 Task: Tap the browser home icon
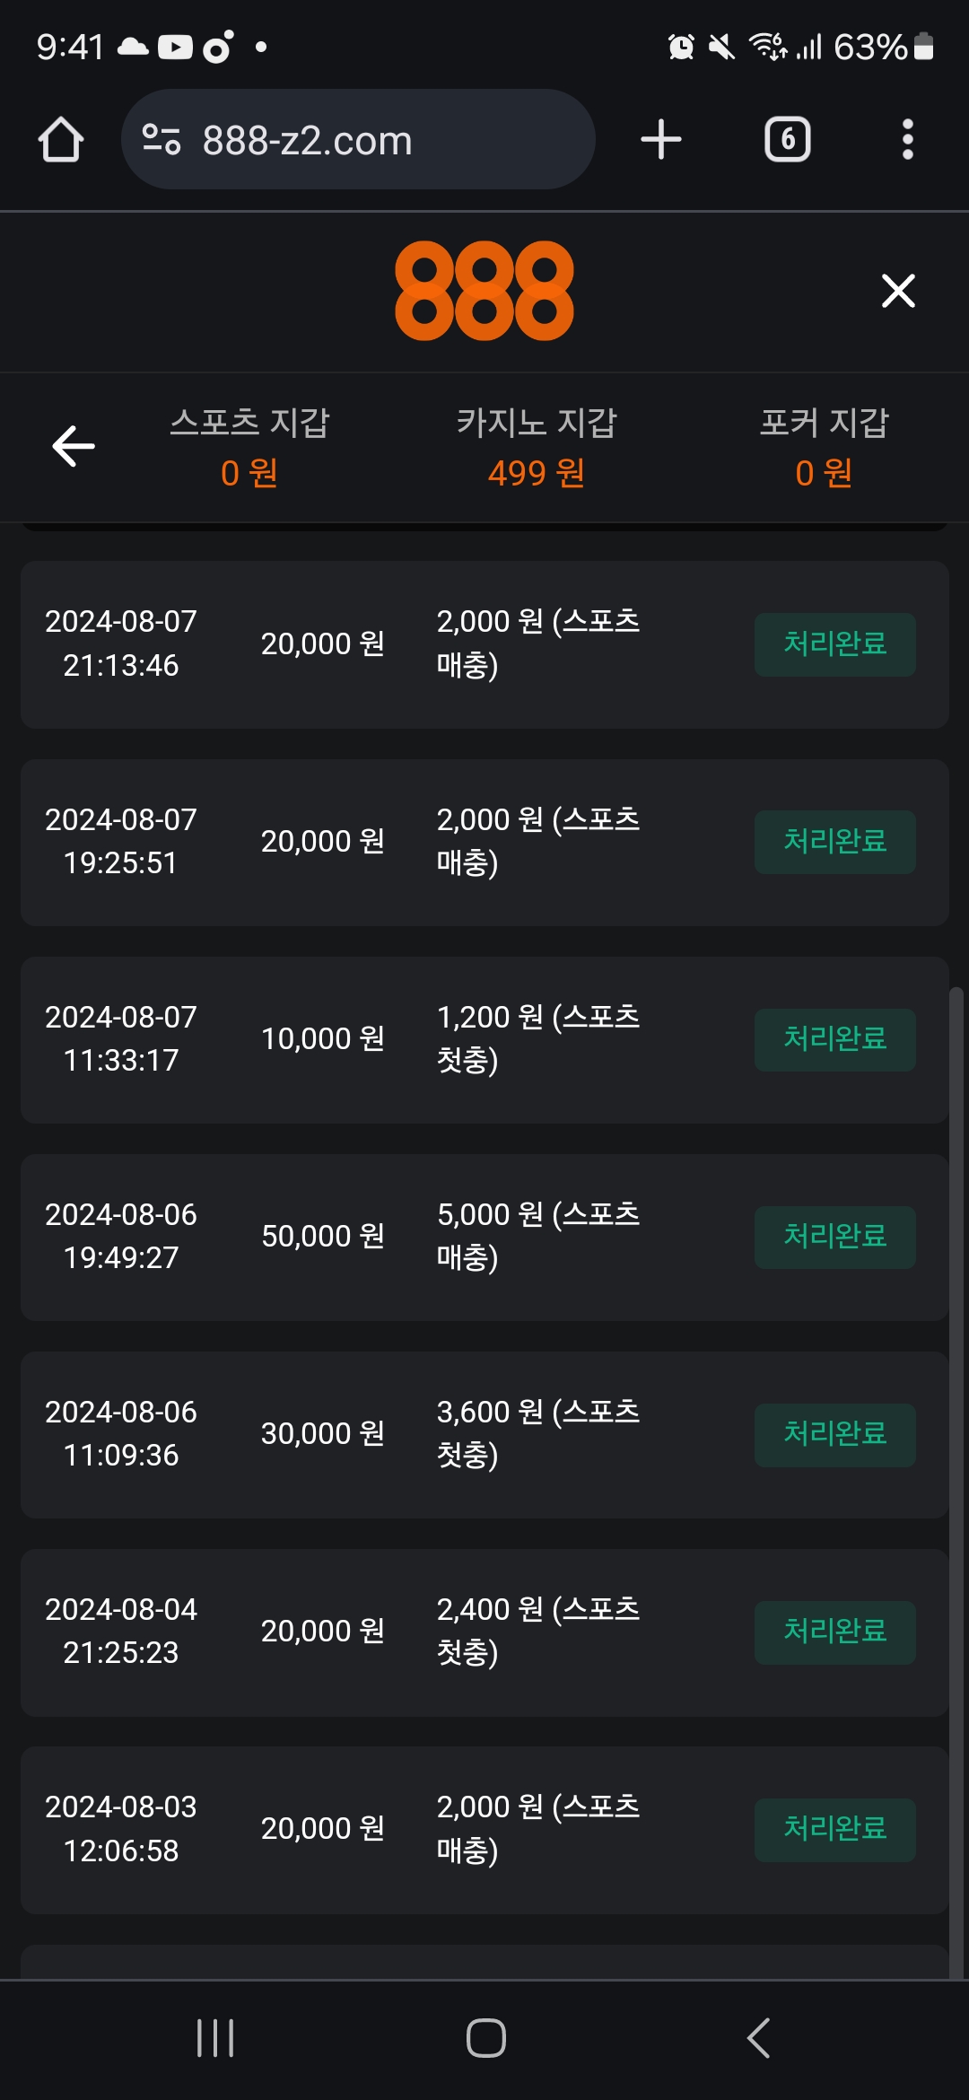coord(61,140)
